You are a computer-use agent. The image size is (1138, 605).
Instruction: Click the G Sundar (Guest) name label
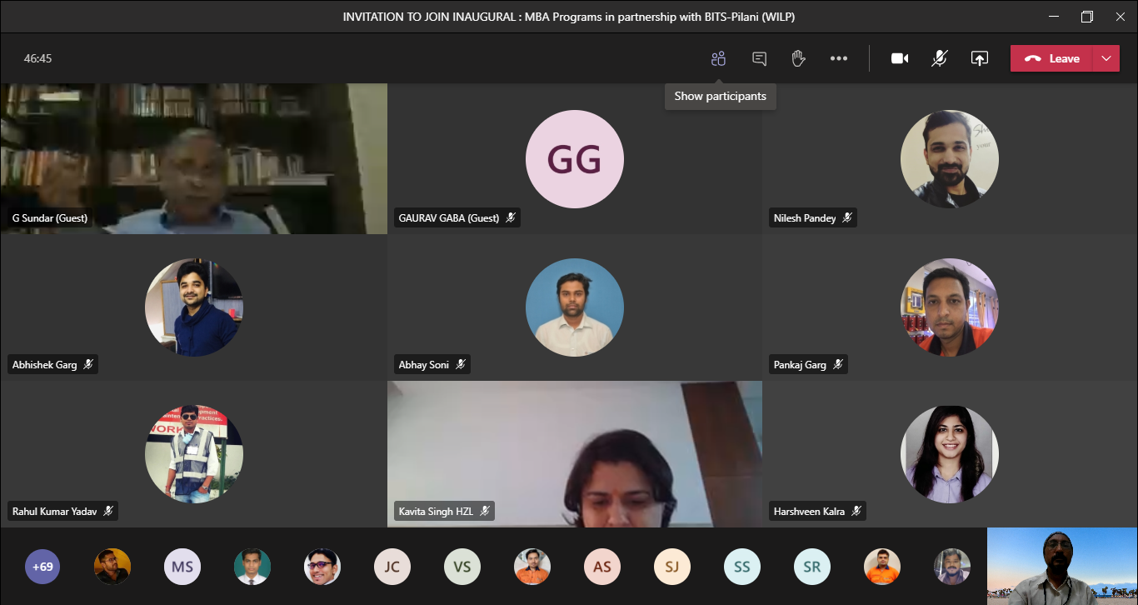[50, 218]
